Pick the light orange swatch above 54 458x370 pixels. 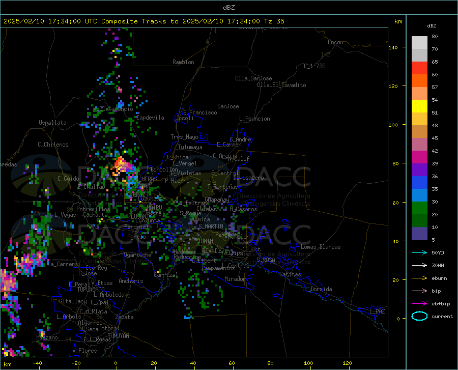(x=419, y=94)
